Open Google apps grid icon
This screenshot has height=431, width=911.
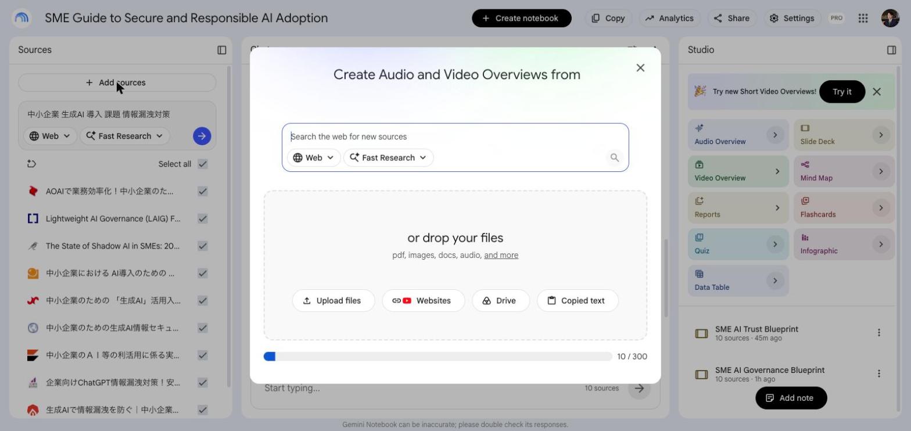click(863, 18)
